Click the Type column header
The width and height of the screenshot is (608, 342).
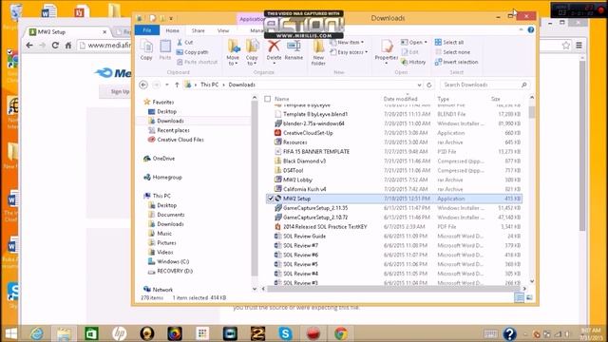444,99
